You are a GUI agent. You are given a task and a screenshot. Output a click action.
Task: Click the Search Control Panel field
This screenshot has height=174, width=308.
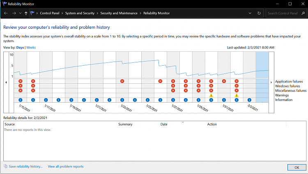coord(283,13)
